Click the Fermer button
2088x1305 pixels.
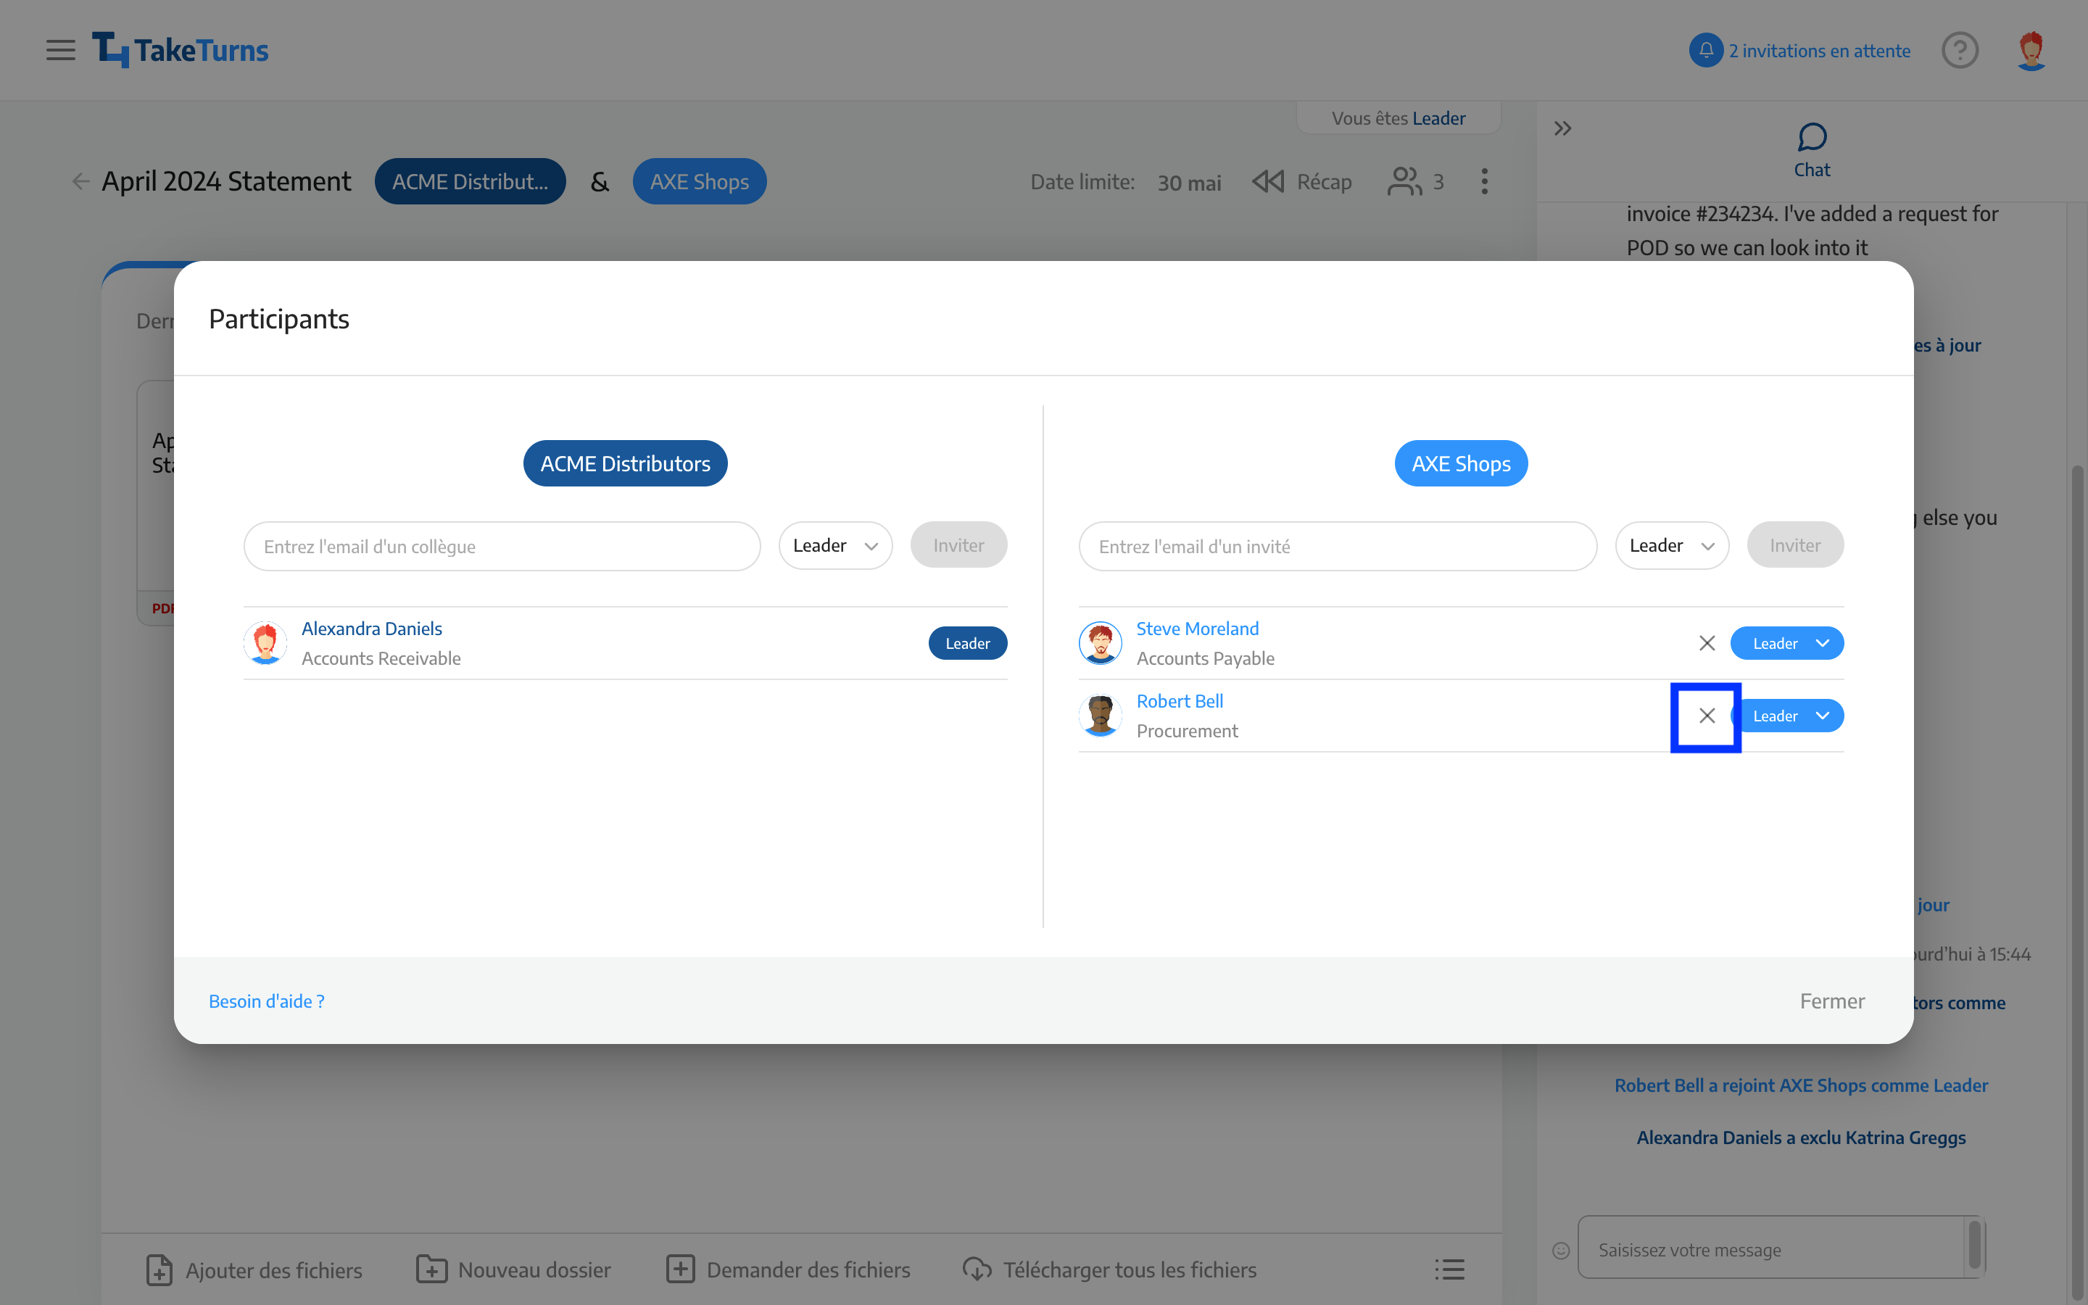1832,1001
